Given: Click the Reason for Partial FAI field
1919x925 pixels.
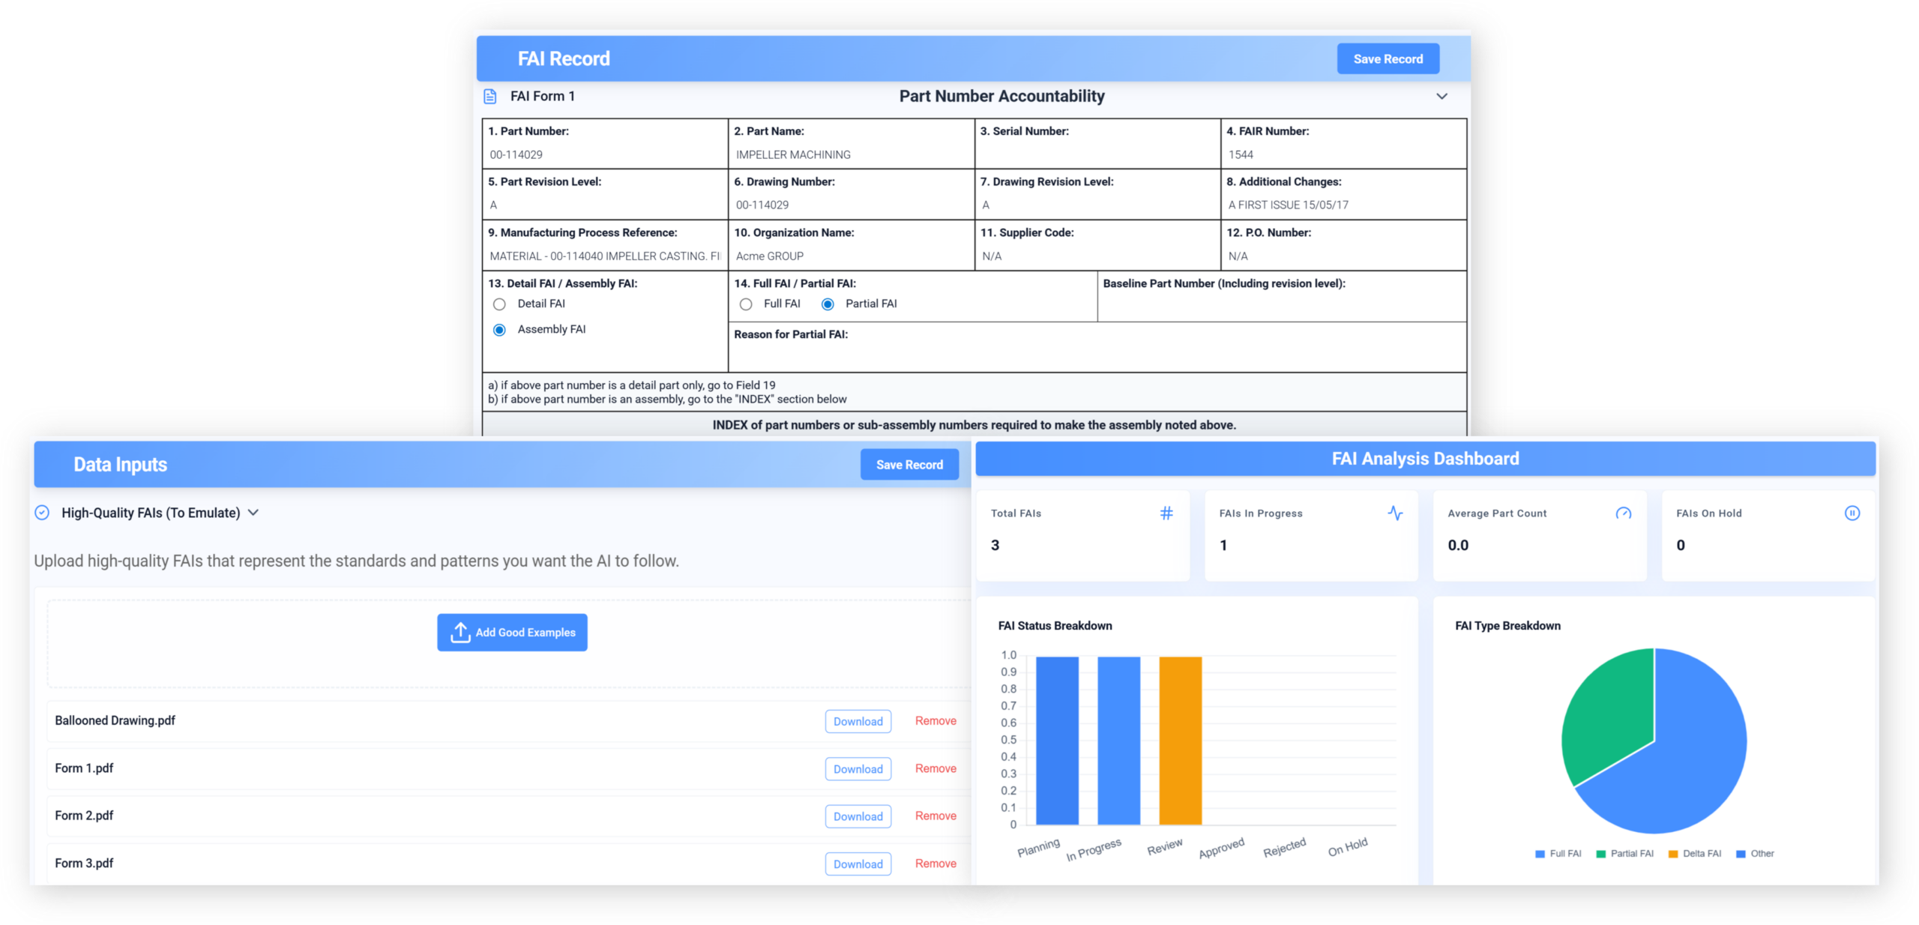Looking at the screenshot, I should pyautogui.click(x=1096, y=355).
